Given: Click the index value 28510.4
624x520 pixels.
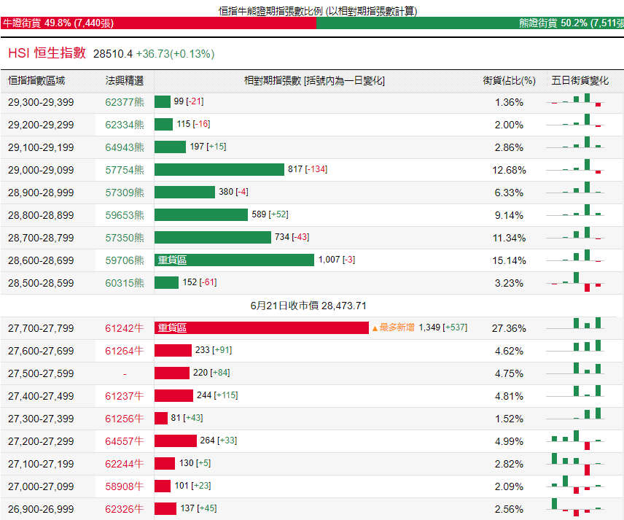Looking at the screenshot, I should point(112,54).
